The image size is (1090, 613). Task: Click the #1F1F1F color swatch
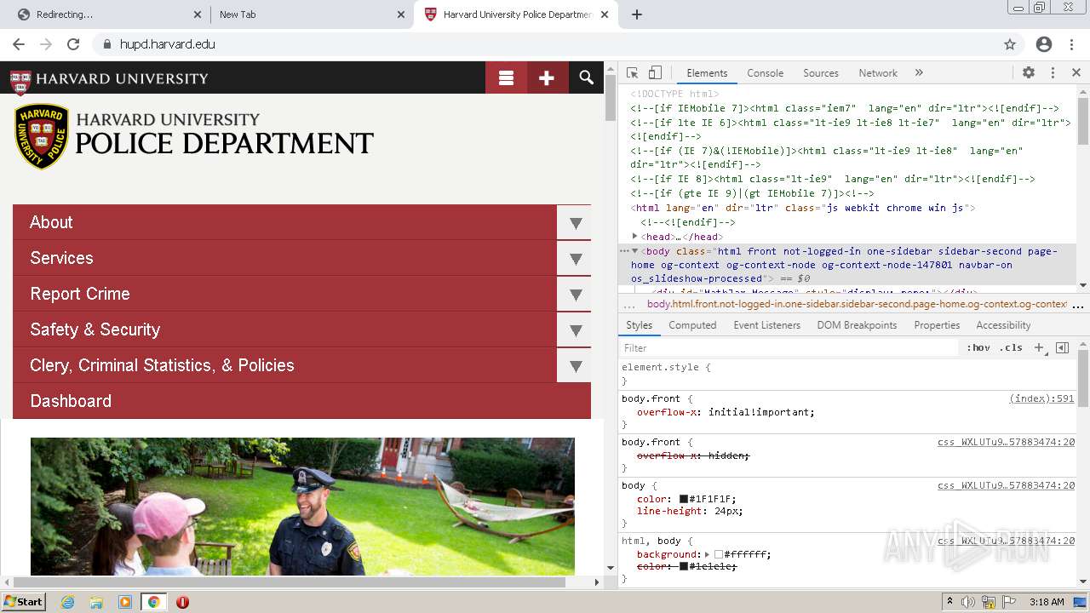[683, 500]
